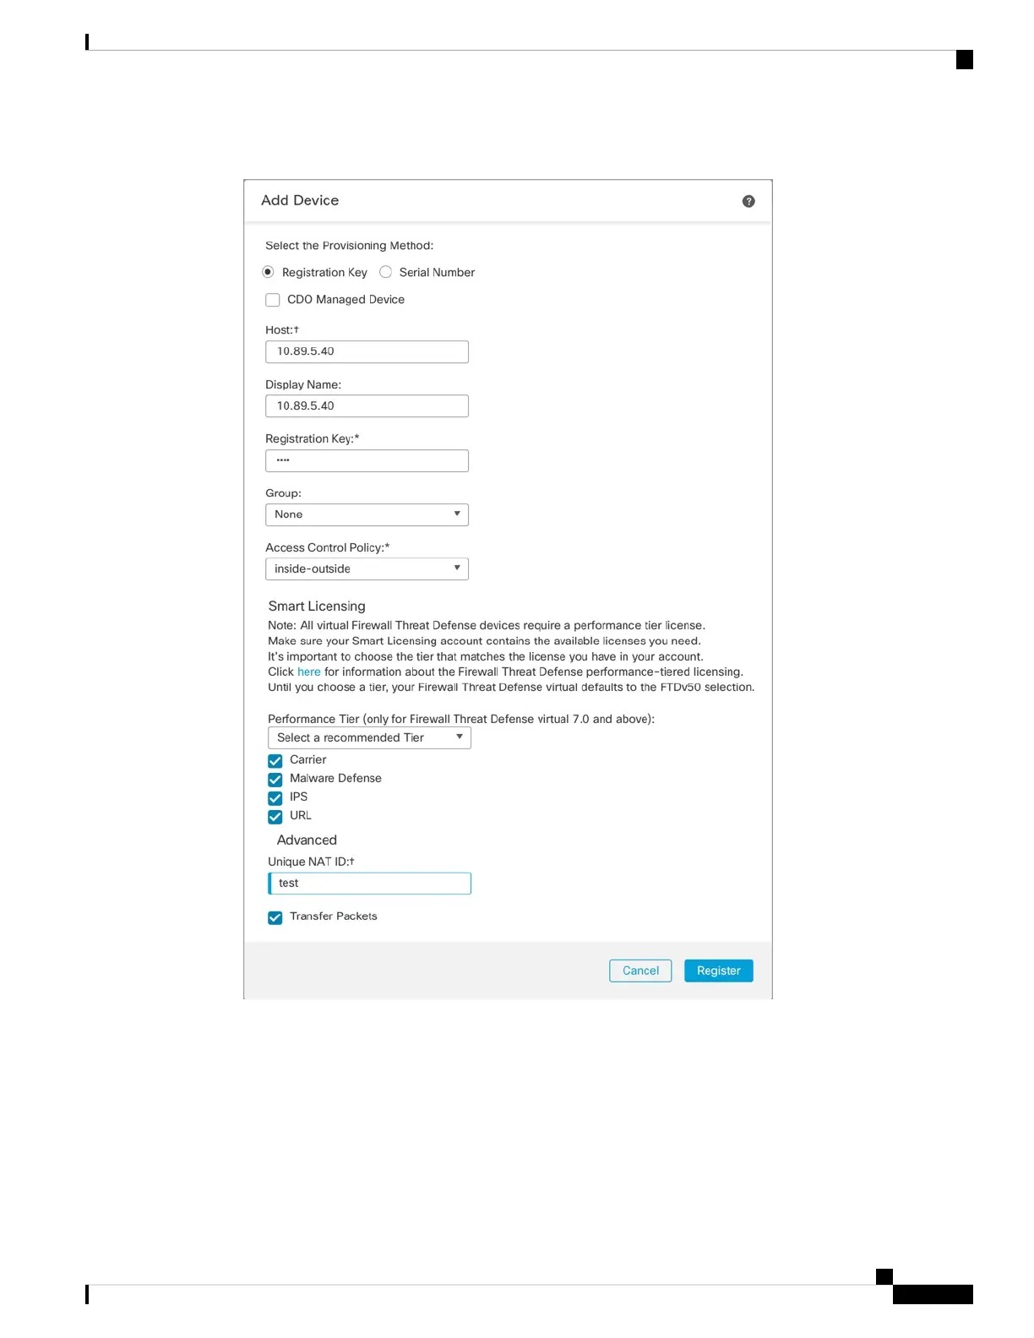Image resolution: width=1034 pixels, height=1338 pixels.
Task: Click the Group dropdown arrow
Action: coord(457,514)
